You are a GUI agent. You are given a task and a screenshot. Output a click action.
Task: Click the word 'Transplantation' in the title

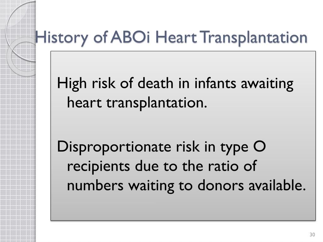(x=254, y=38)
